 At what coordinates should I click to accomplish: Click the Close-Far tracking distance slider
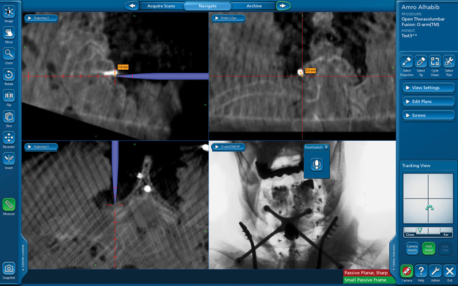pos(428,232)
